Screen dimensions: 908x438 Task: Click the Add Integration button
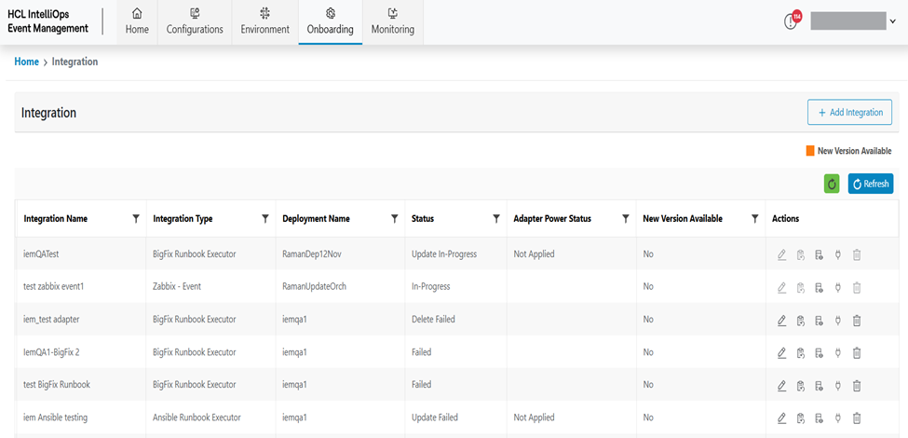click(x=849, y=113)
